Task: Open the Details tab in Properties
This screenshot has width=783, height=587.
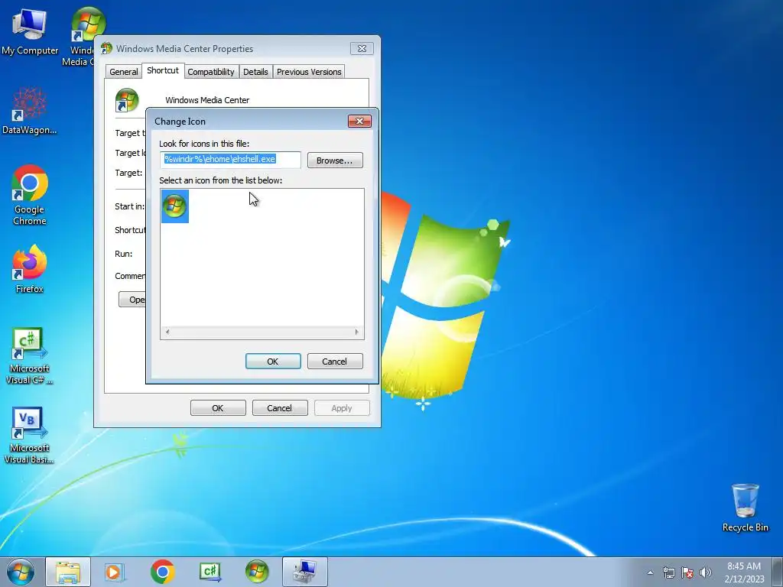Action: click(x=255, y=72)
